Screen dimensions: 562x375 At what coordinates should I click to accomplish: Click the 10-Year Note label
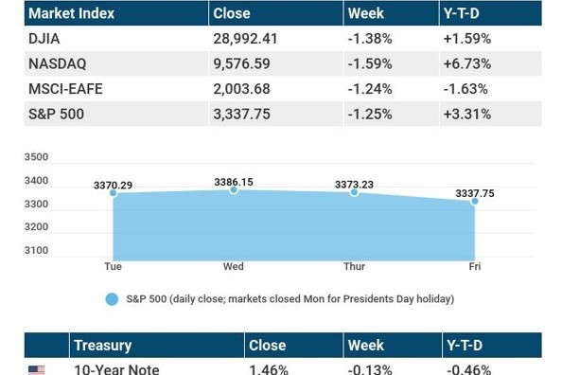pos(116,369)
